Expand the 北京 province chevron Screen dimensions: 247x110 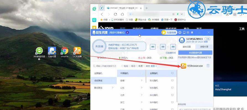point(142,95)
